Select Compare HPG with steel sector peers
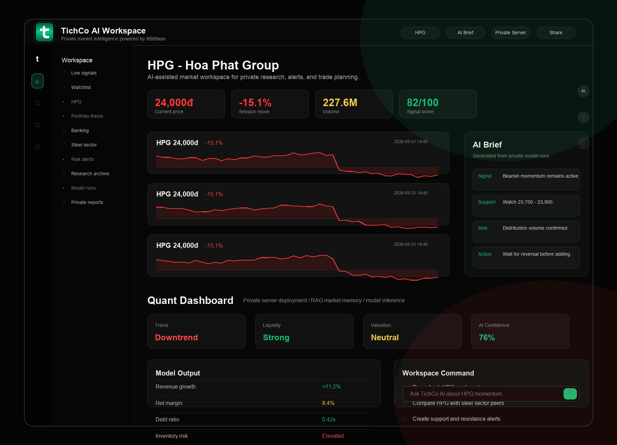This screenshot has height=445, width=617. [x=458, y=403]
